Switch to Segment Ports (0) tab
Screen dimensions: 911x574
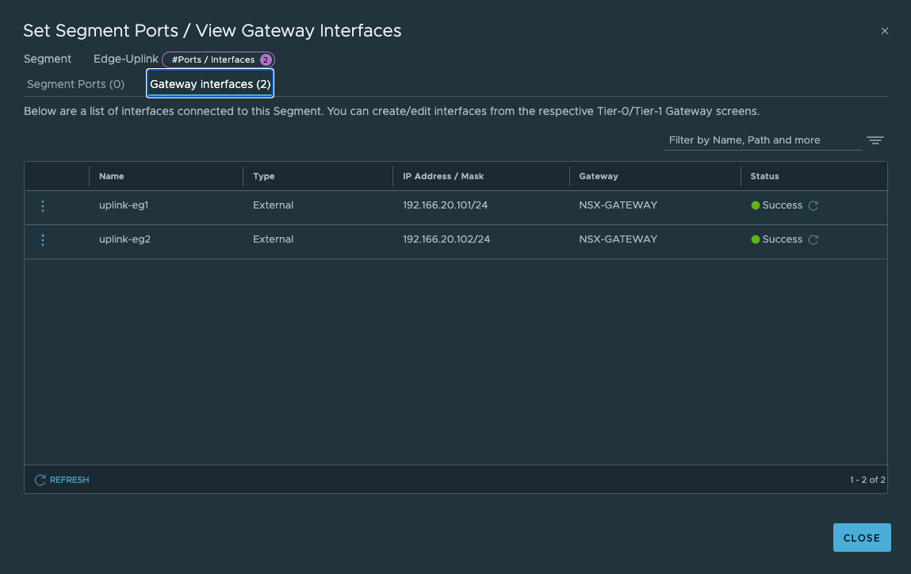pos(75,84)
